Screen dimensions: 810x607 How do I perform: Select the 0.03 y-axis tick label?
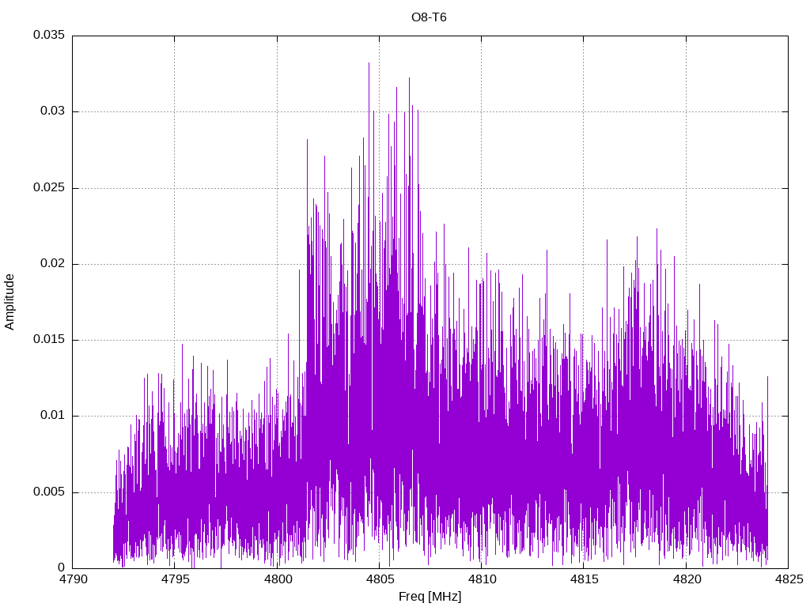click(52, 111)
